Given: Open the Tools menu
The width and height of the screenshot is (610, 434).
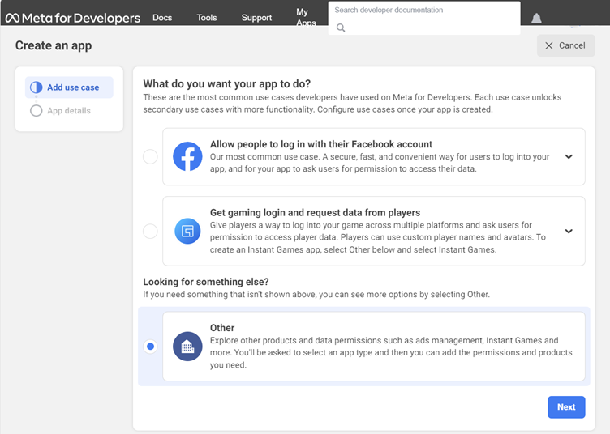Looking at the screenshot, I should [207, 18].
